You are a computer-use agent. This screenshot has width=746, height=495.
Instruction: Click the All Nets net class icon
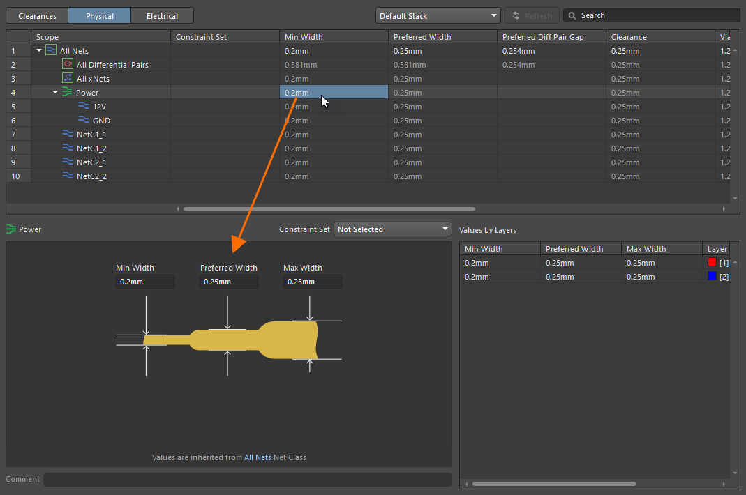(x=51, y=50)
